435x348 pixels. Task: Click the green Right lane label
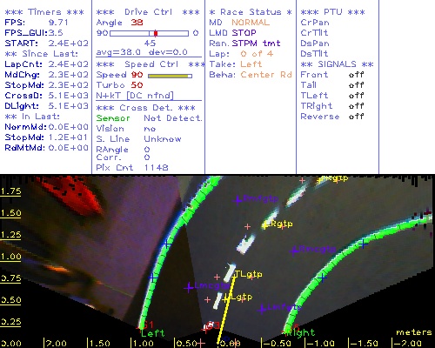[300, 332]
